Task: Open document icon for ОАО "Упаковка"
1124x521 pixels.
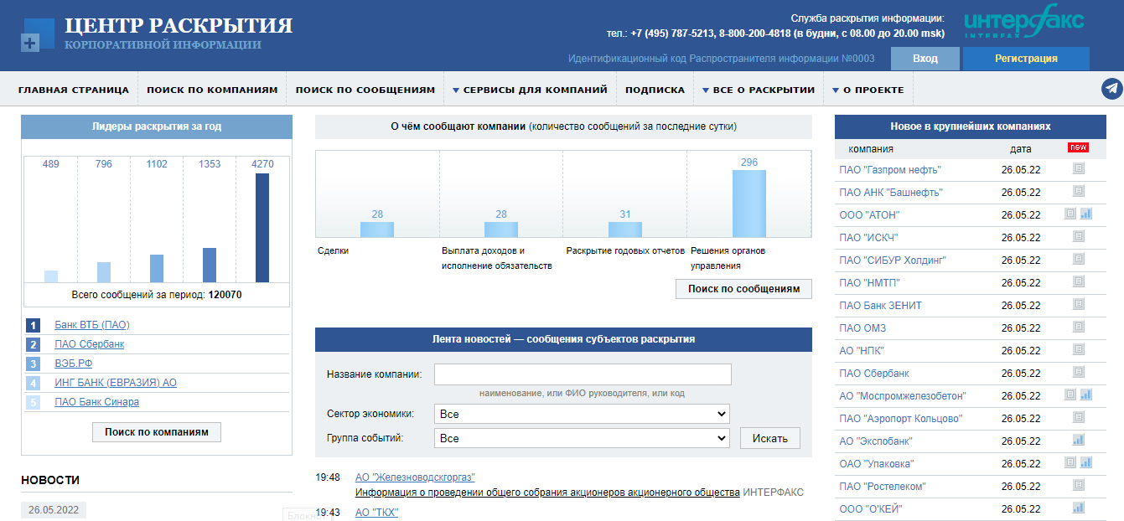Action: (x=1070, y=463)
